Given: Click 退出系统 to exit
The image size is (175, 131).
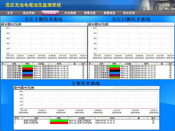Looking at the screenshot, I should pos(129,13).
